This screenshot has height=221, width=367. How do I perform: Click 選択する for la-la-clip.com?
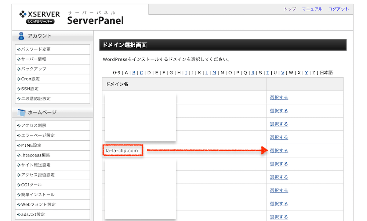279,151
